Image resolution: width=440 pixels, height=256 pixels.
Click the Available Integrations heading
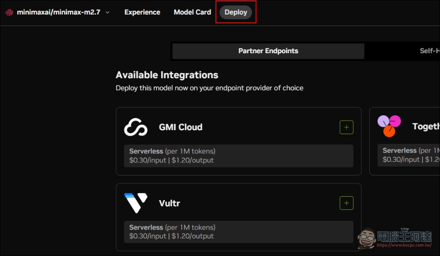pos(167,75)
